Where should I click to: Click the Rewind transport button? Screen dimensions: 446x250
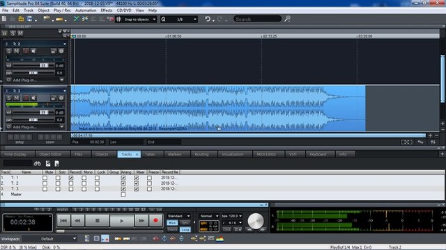(77, 221)
